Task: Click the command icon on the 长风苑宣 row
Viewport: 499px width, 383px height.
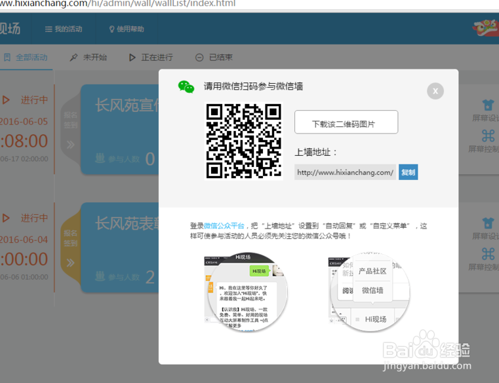Action: point(488,136)
